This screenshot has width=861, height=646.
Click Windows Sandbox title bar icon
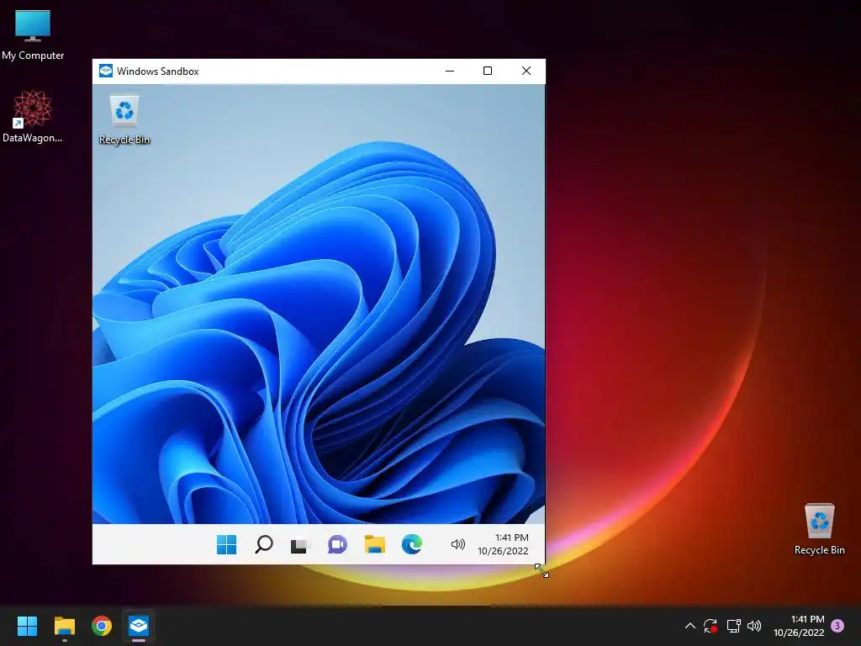pyautogui.click(x=105, y=71)
